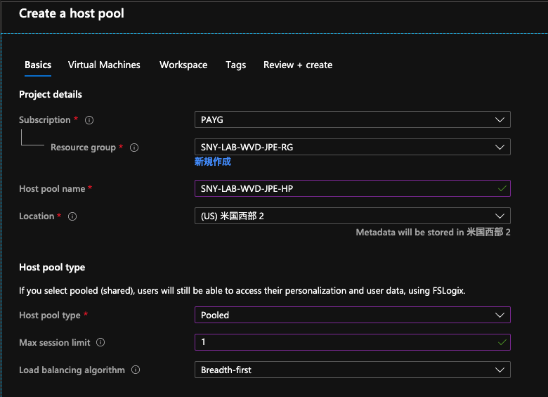Show info tooltip for Load balancing algorithm
Viewport: 548px width, 397px height.
point(136,370)
